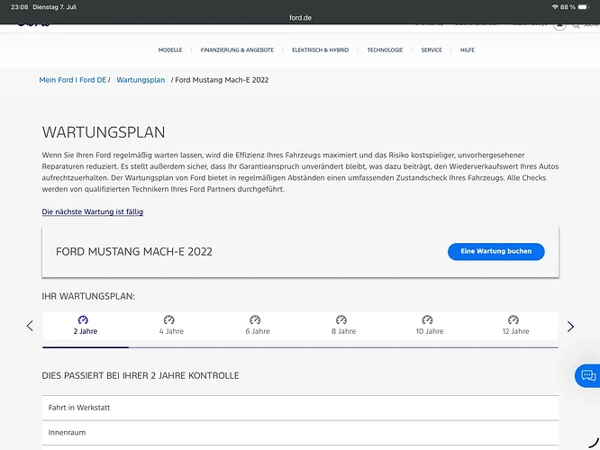Image resolution: width=600 pixels, height=450 pixels.
Task: Click the Wi-Fi status icon
Action: coord(555,7)
